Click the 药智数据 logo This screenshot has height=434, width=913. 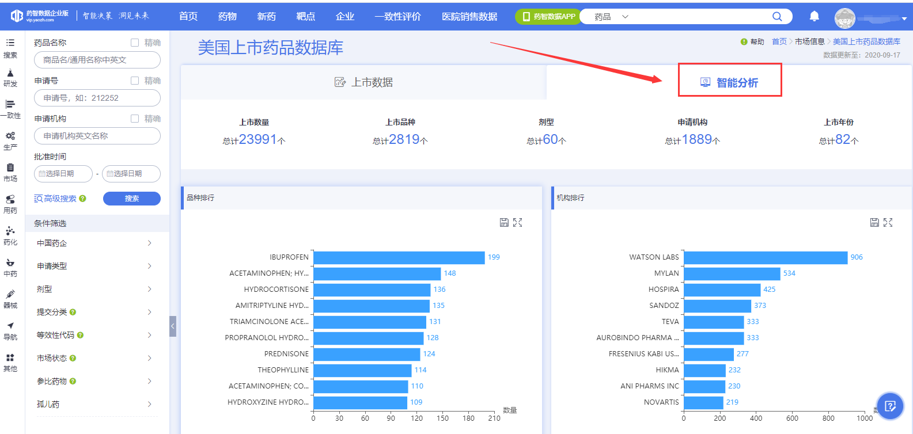(x=40, y=16)
